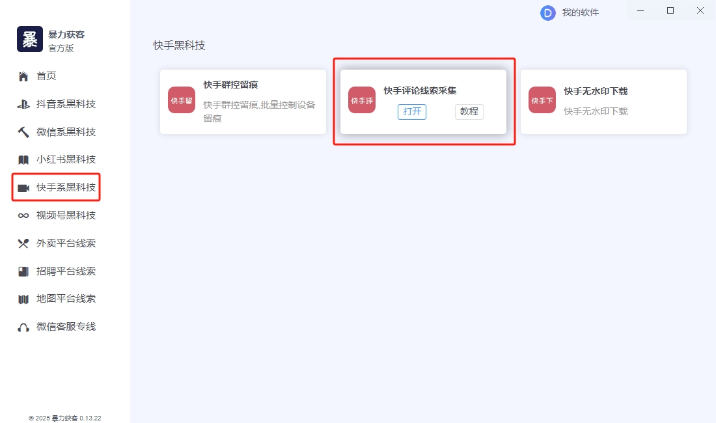The width and height of the screenshot is (716, 423).
Task: Click the 快手评 app icon on the highlighted card
Action: [x=361, y=101]
